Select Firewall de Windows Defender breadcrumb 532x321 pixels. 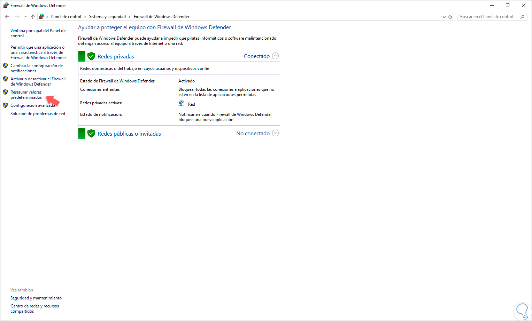tap(162, 17)
